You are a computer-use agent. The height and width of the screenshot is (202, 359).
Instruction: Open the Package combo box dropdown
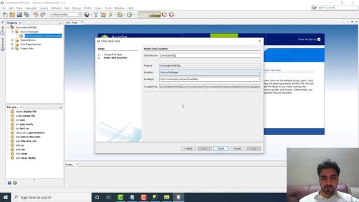(259, 79)
